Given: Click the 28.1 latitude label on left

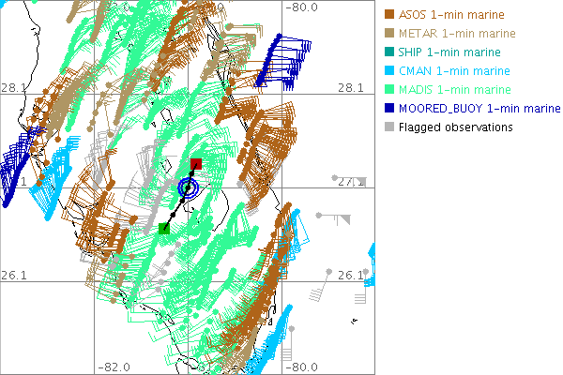Looking at the screenshot, I should [13, 87].
